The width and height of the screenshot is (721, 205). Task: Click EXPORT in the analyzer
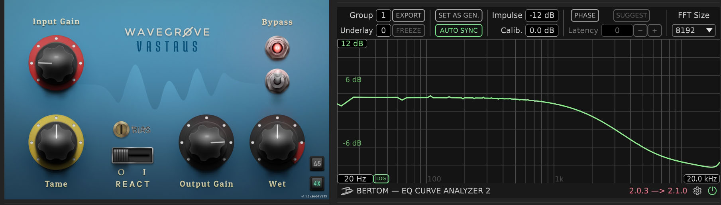coord(409,15)
